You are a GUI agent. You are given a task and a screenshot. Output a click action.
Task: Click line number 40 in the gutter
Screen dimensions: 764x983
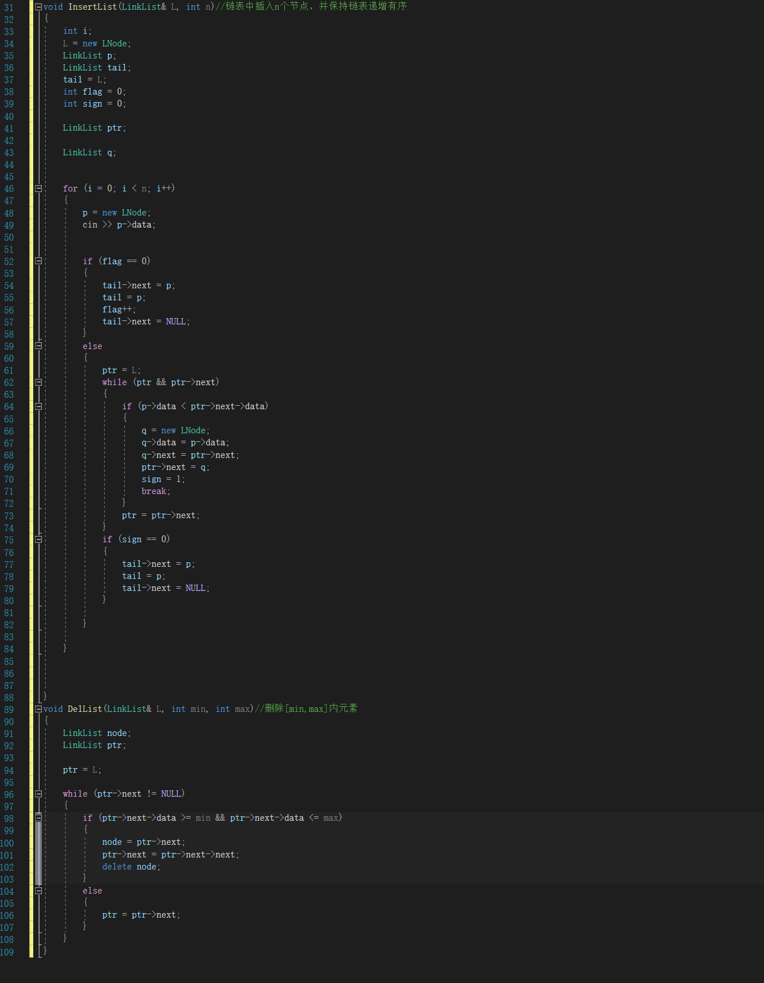pyautogui.click(x=9, y=116)
